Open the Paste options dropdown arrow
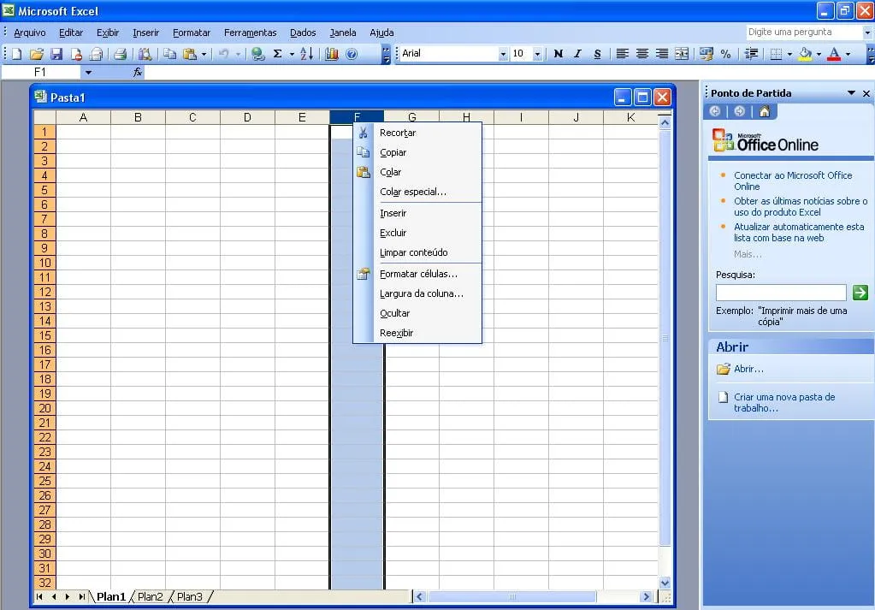The image size is (875, 610). [x=204, y=54]
